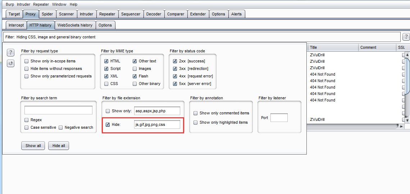The width and height of the screenshot is (410, 194).
Task: Uncheck the Hide file extensions box
Action: pyautogui.click(x=108, y=125)
